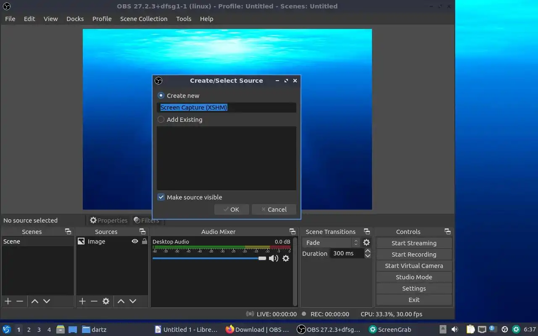This screenshot has width=538, height=336.
Task: Select the Image source row
Action: point(112,241)
